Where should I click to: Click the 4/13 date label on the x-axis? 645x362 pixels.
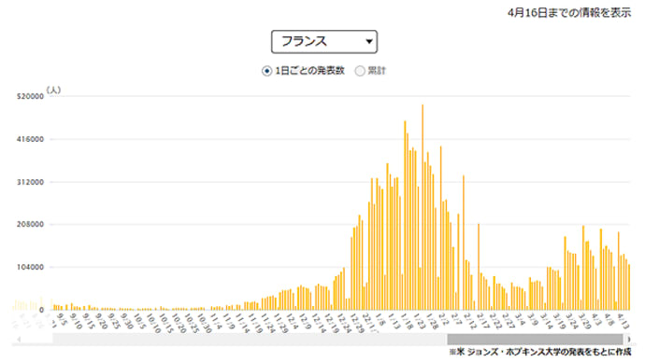(623, 320)
